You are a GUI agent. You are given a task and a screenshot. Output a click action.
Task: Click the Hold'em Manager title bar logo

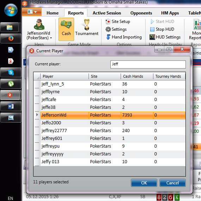coord(25,3)
